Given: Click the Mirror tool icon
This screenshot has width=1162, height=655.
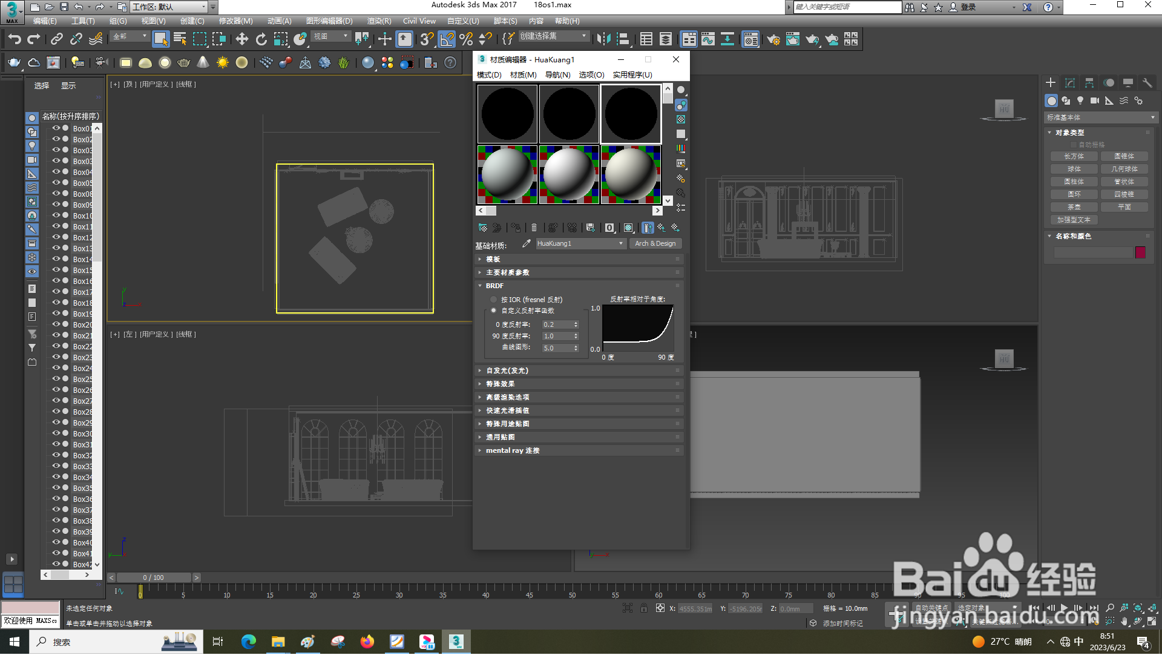Looking at the screenshot, I should click(603, 39).
